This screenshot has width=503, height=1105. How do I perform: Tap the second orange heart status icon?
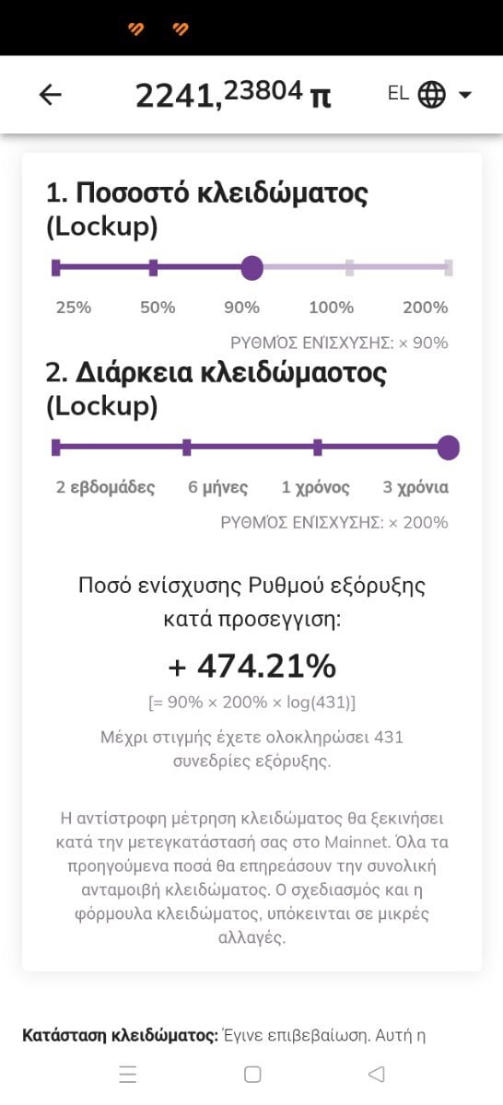pyautogui.click(x=181, y=29)
